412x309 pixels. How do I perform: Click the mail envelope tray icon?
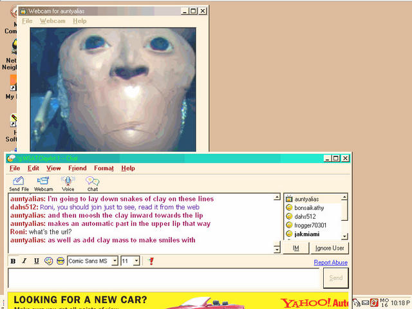point(366,303)
